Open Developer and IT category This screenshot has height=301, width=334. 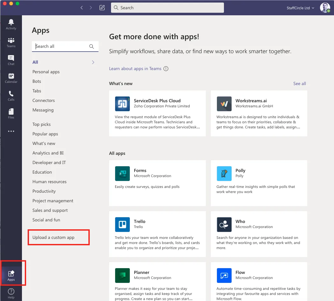point(49,162)
